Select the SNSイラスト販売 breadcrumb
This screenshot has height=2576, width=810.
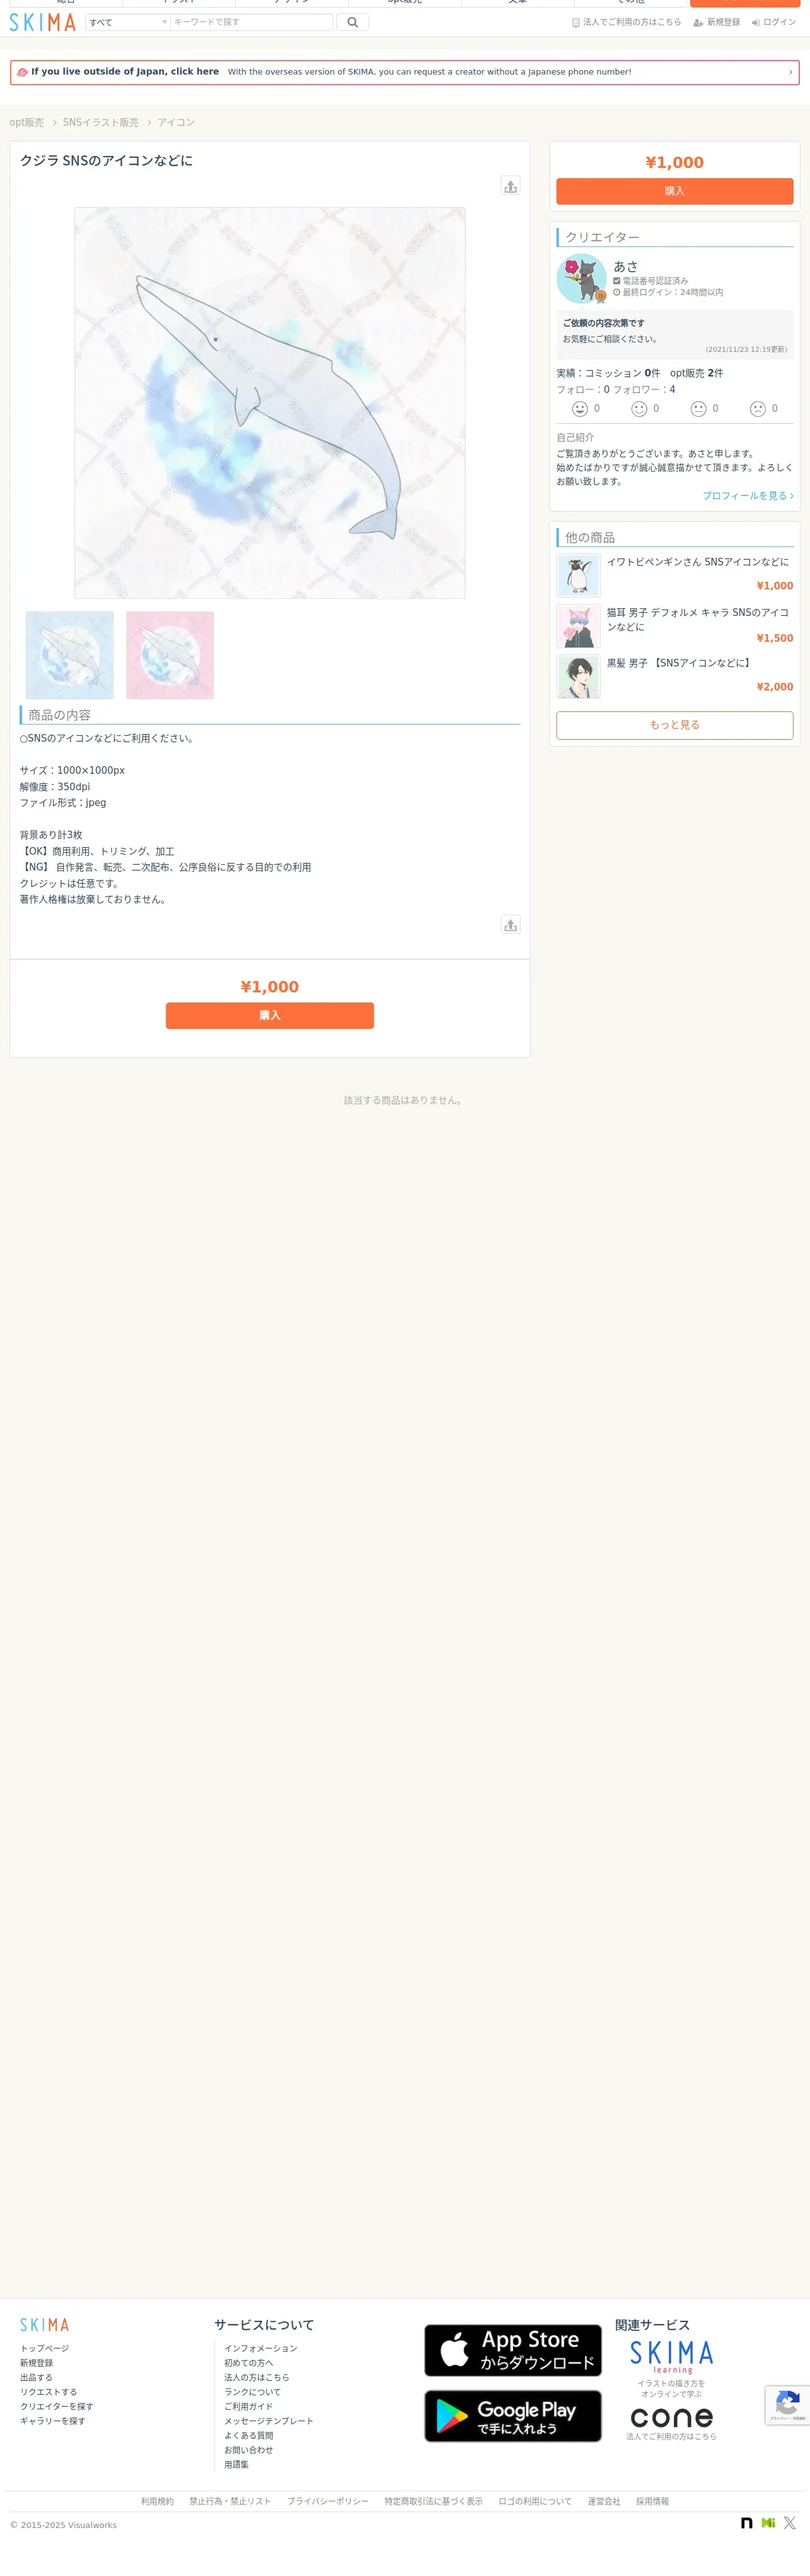(x=101, y=123)
